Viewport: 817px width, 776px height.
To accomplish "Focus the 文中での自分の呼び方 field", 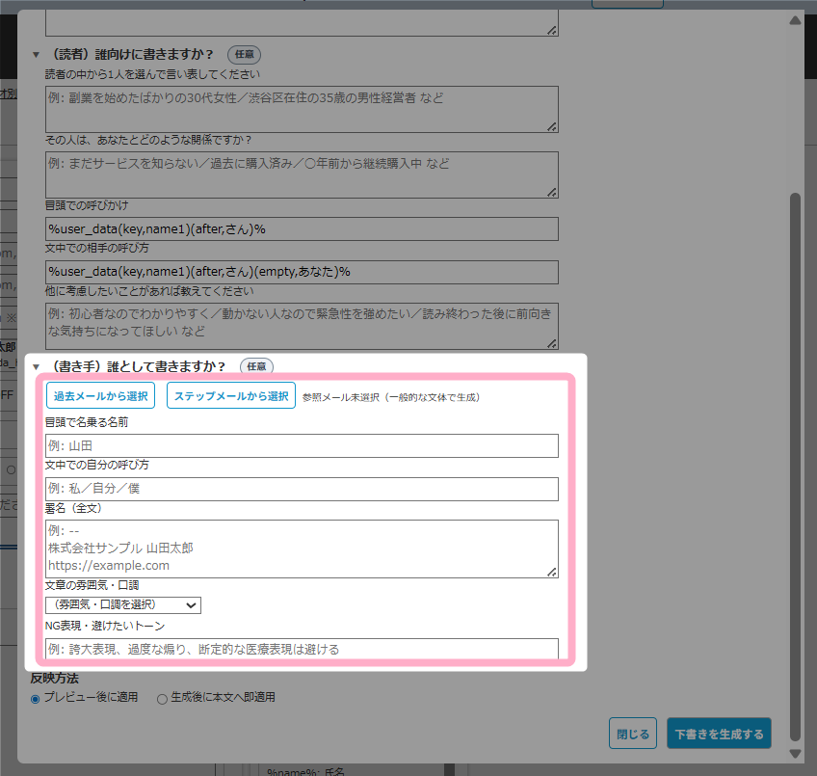I will [x=302, y=489].
